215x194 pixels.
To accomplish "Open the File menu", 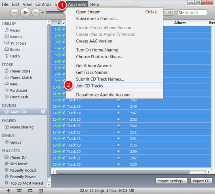I will tap(5, 4).
